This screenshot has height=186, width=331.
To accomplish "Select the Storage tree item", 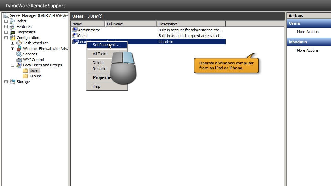I will pos(23,82).
